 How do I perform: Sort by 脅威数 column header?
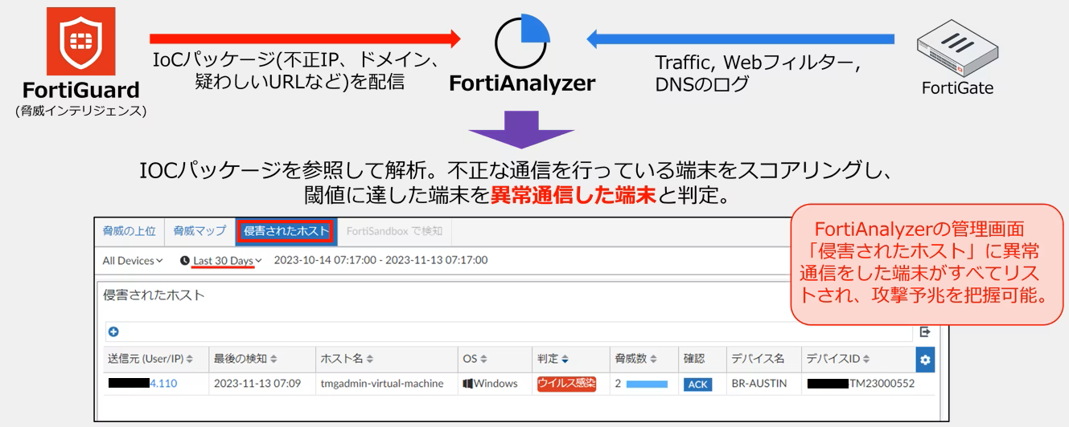636,360
